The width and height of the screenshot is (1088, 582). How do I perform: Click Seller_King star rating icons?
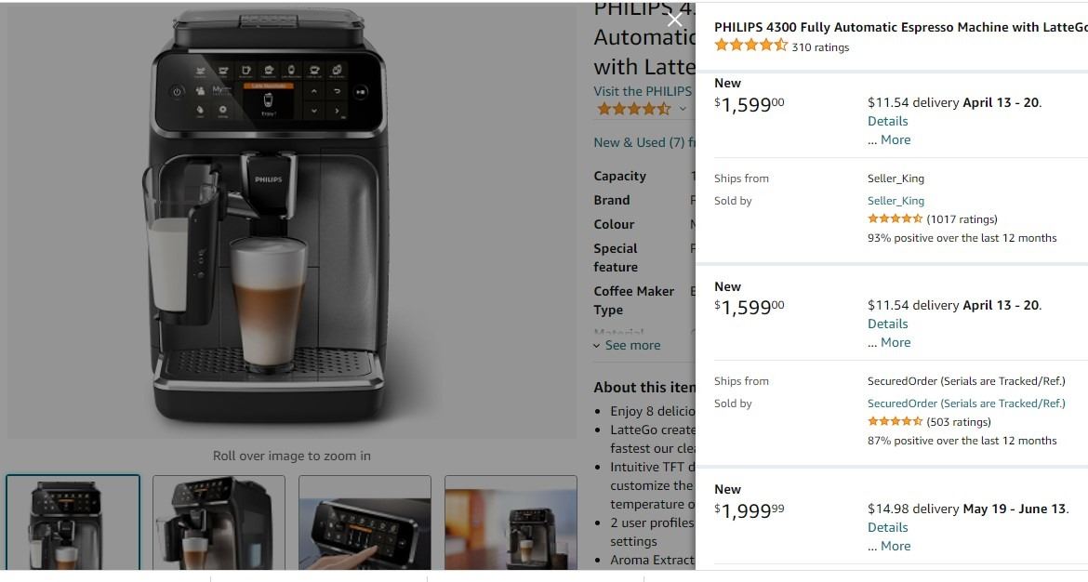pos(895,218)
